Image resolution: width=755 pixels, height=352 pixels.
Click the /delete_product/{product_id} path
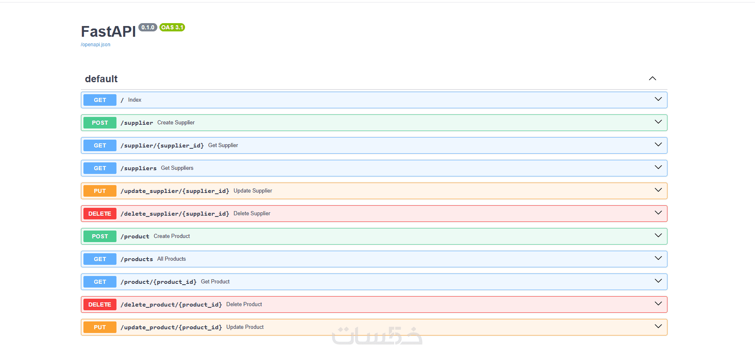pos(171,304)
